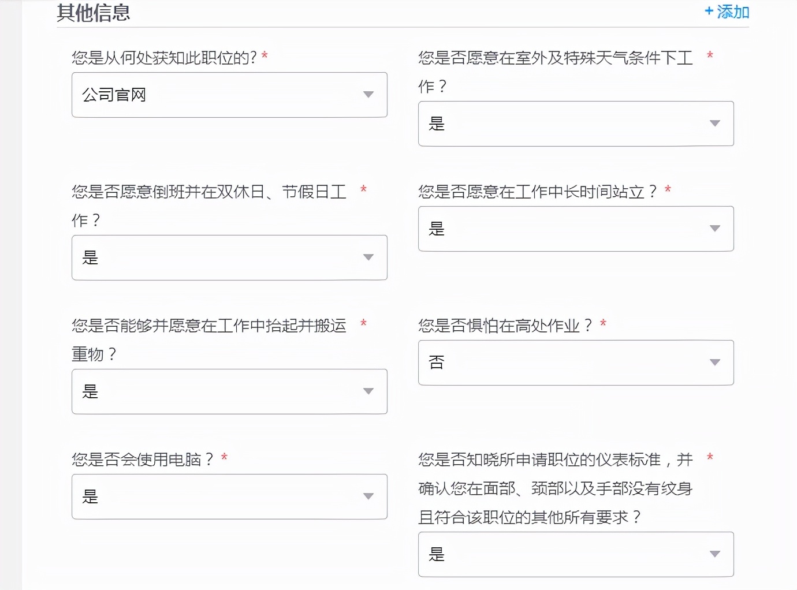This screenshot has height=590, width=797.
Task: Open the dropdown for the holiday shift work question
Action: (229, 257)
